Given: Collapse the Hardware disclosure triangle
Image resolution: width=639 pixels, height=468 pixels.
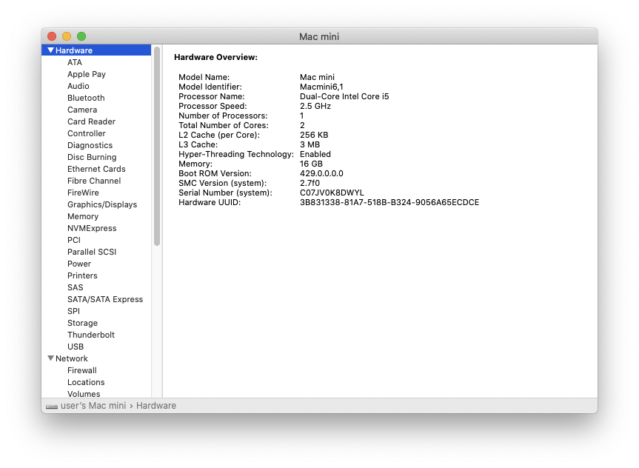Looking at the screenshot, I should coord(50,50).
